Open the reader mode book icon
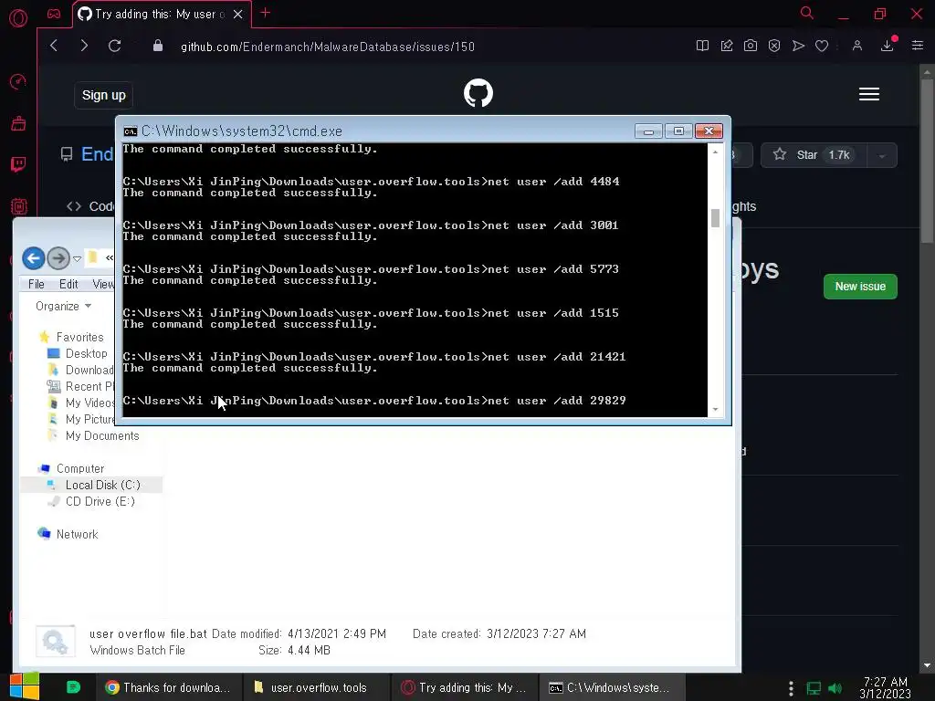 pyautogui.click(x=702, y=46)
